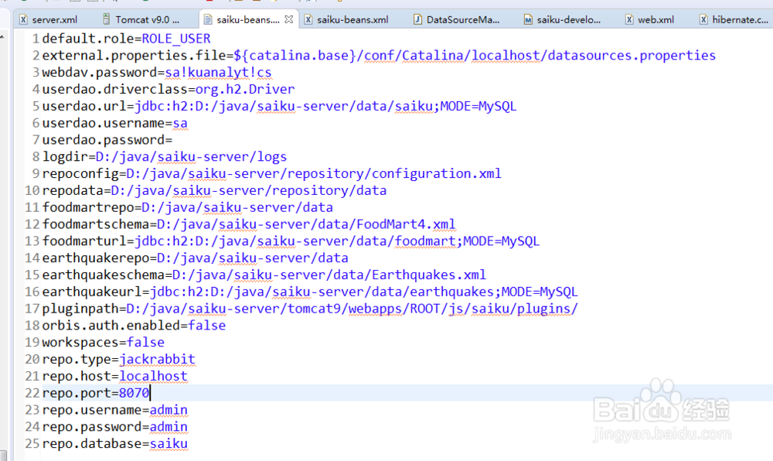This screenshot has height=461, width=773.
Task: Click false after workspaces
Action: coord(145,342)
